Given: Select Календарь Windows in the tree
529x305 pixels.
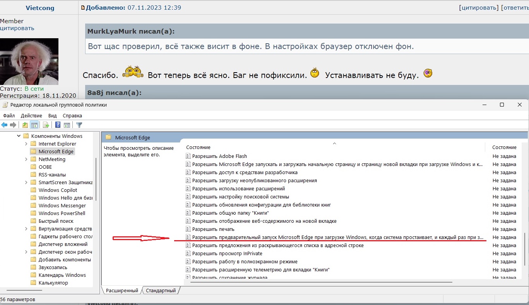Looking at the screenshot, I should click(x=62, y=275).
